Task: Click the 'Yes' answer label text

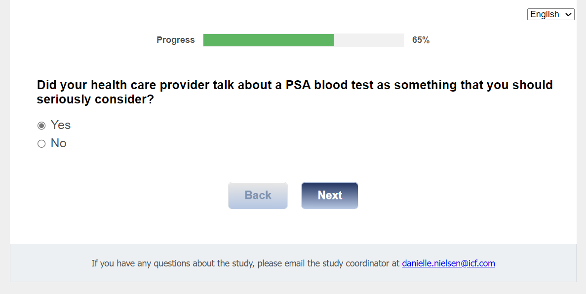Action: pyautogui.click(x=61, y=125)
